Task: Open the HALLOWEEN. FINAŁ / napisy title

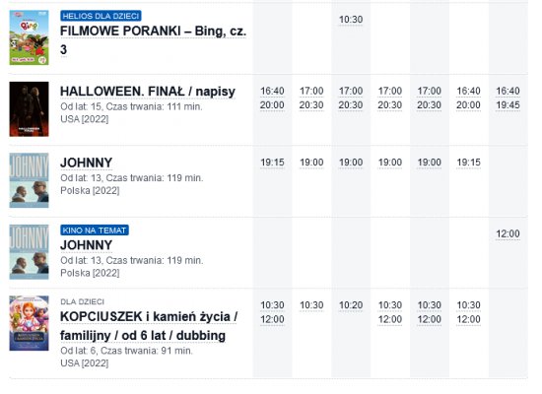Action: (x=148, y=92)
